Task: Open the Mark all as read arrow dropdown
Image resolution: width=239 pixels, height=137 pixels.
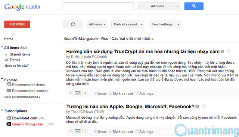Action: coord(142,25)
